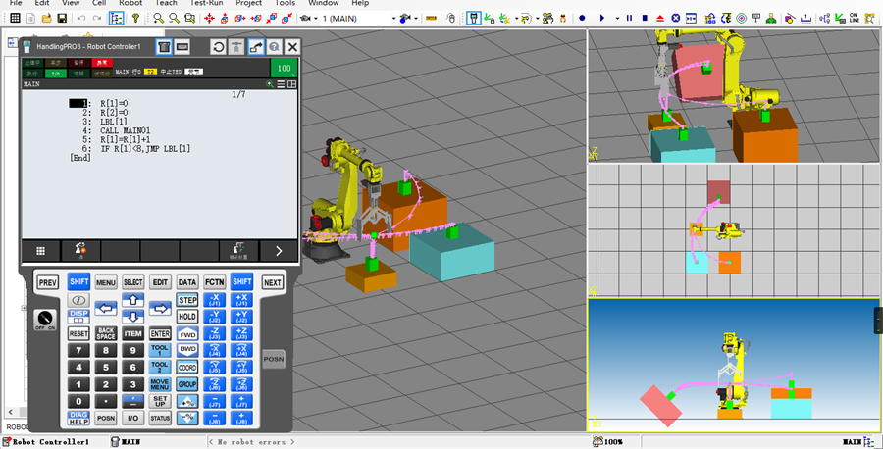Screen dimensions: 883x449
Task: Save the workcell with the floppy icon
Action: (62, 18)
